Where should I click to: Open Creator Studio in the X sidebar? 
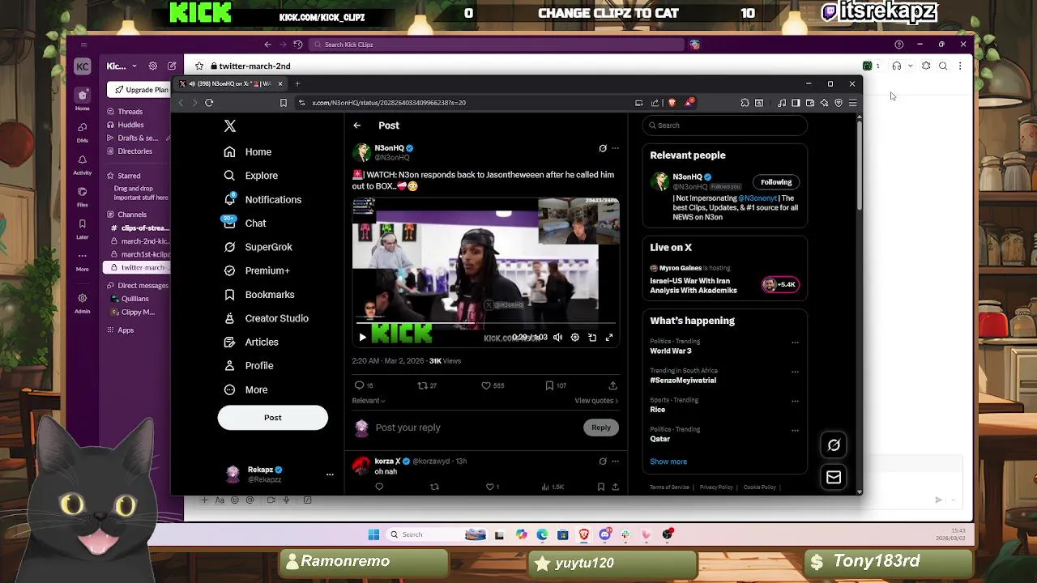pos(266,318)
